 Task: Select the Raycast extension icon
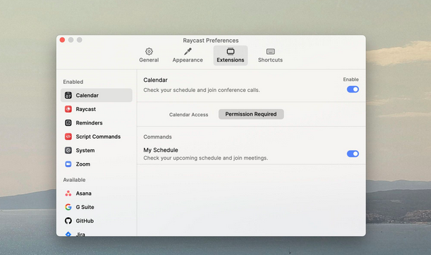coord(68,109)
